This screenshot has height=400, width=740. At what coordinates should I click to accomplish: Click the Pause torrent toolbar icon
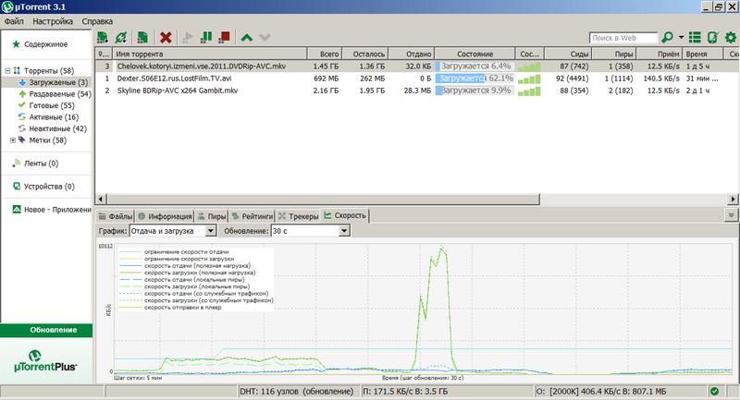[x=206, y=37]
